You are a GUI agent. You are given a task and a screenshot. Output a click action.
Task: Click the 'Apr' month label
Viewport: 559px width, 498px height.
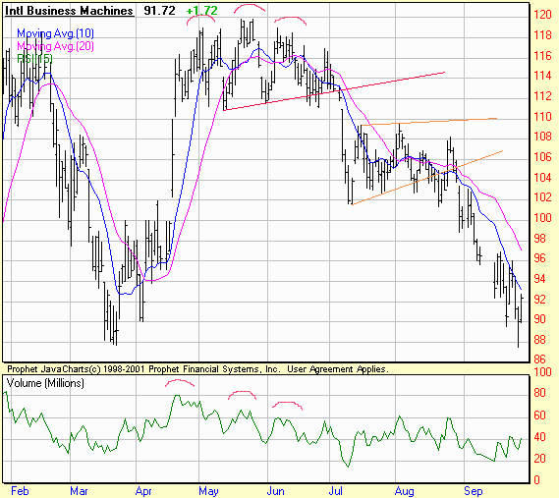tap(143, 491)
